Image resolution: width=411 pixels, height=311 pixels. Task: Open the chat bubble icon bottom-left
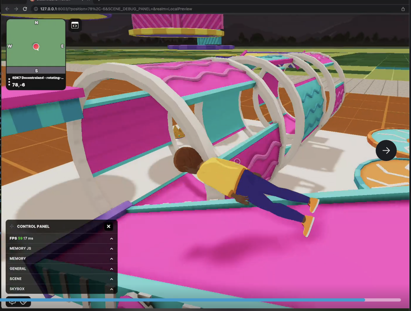[x=13, y=302]
